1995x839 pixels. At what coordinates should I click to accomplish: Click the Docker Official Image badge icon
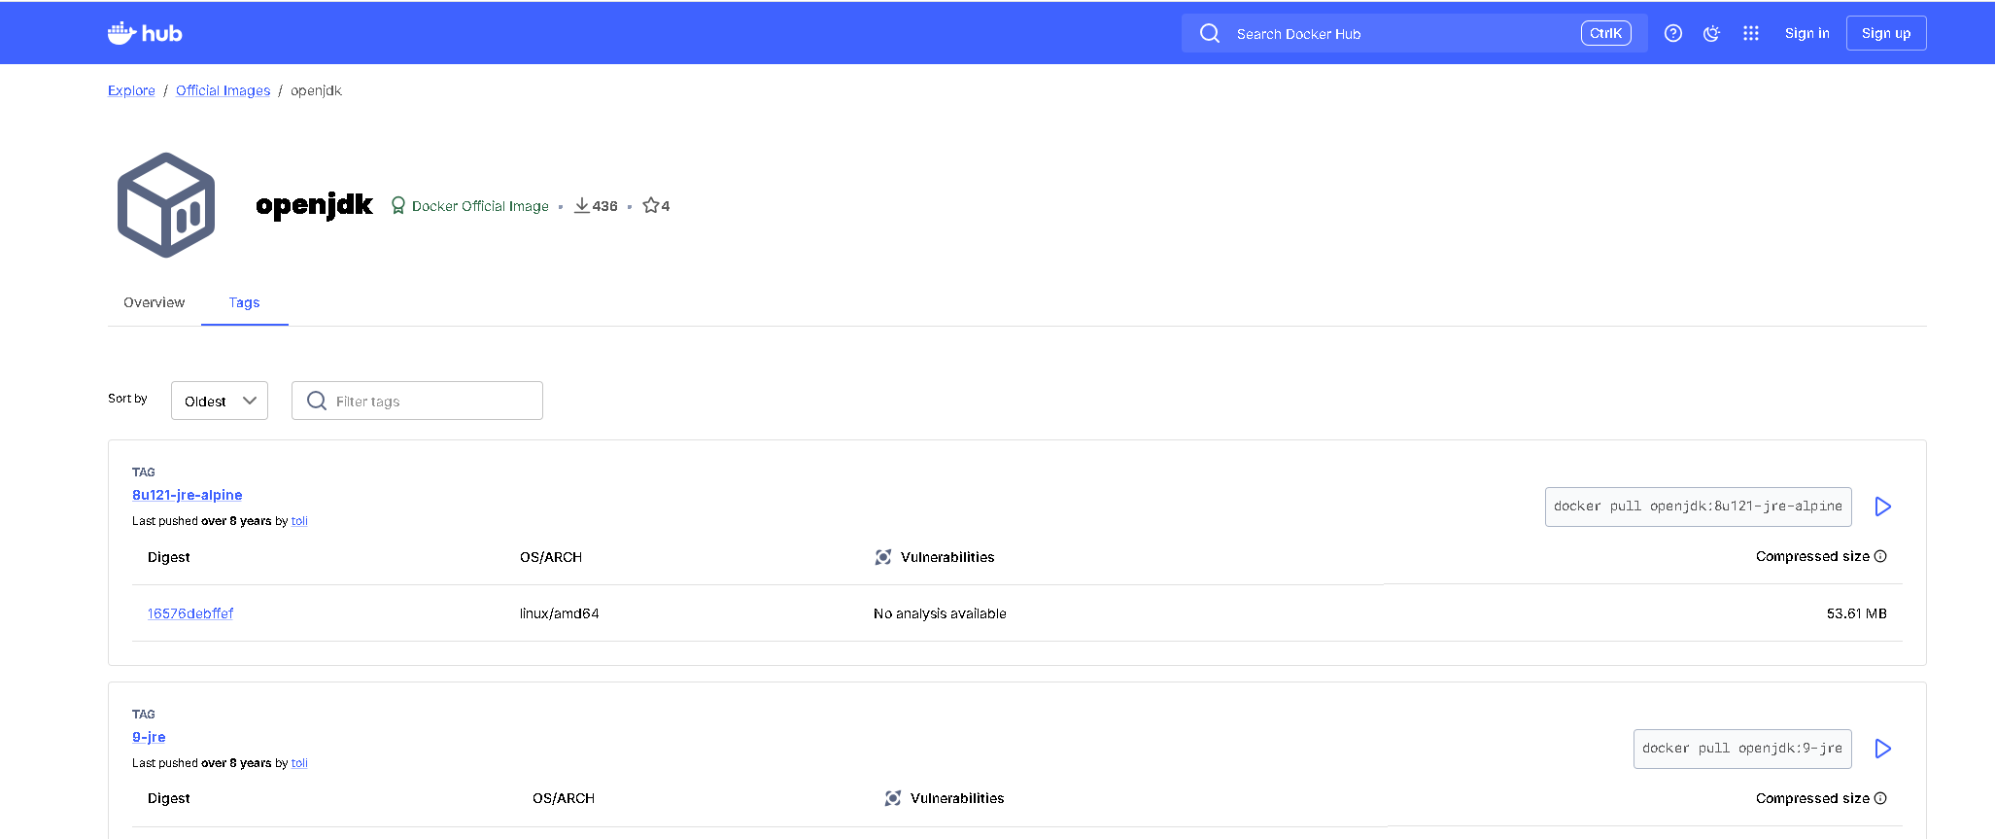click(398, 205)
